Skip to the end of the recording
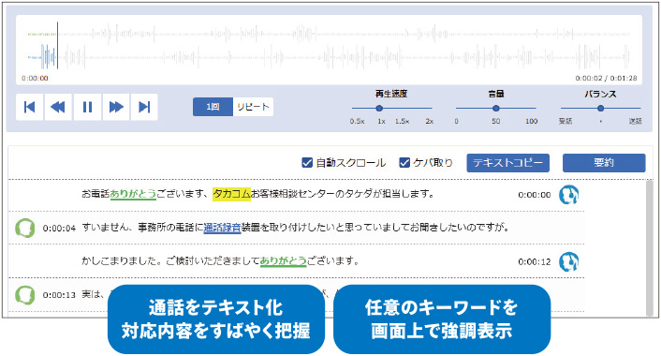661x356 pixels. point(144,107)
